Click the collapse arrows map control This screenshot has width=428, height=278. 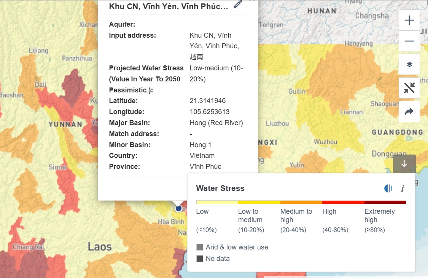[409, 88]
